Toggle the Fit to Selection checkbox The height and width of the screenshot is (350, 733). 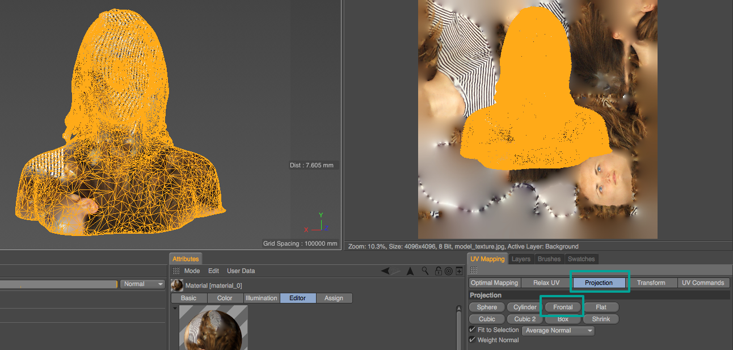pos(473,330)
